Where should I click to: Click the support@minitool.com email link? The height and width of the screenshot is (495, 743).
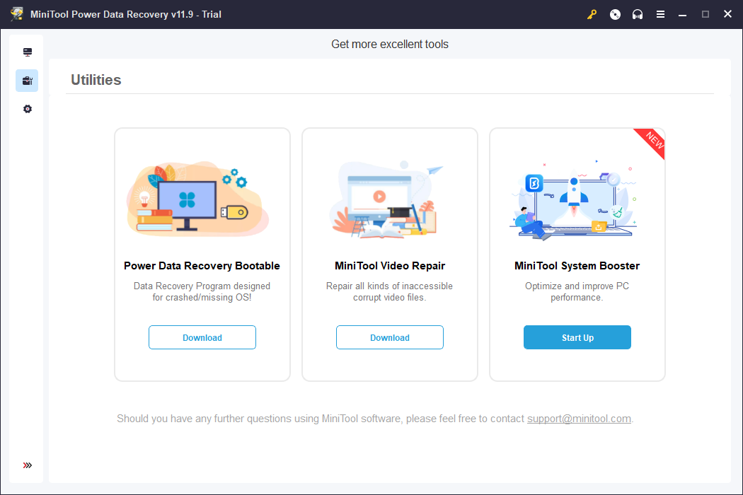click(579, 419)
